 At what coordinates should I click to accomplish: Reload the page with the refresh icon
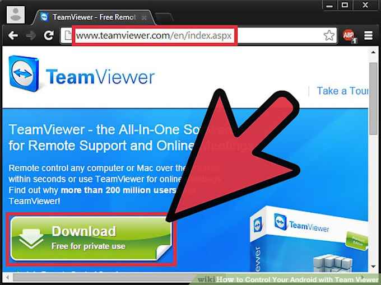pos(49,35)
